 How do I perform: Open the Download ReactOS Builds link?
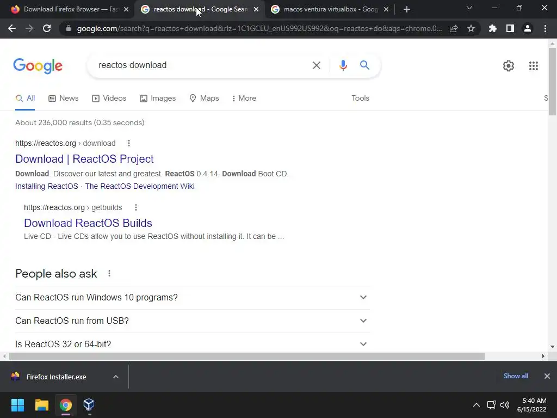pyautogui.click(x=88, y=223)
